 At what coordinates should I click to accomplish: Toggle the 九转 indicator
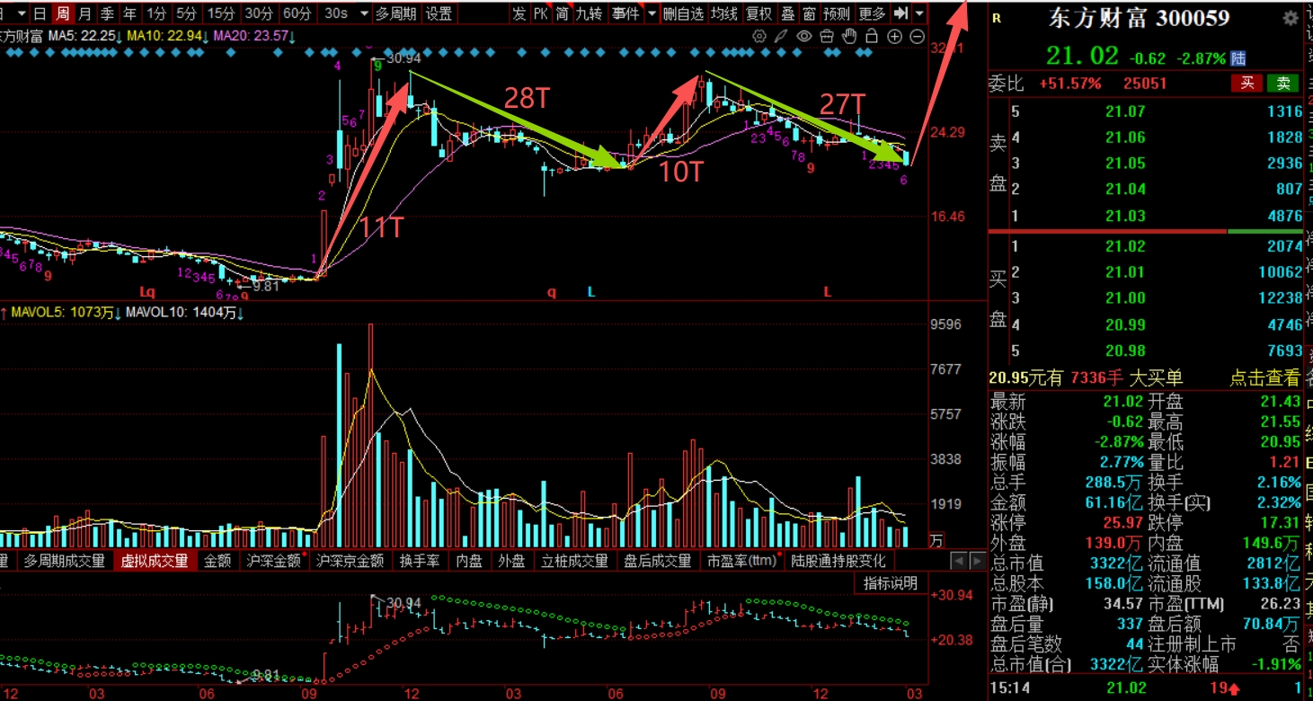589,13
